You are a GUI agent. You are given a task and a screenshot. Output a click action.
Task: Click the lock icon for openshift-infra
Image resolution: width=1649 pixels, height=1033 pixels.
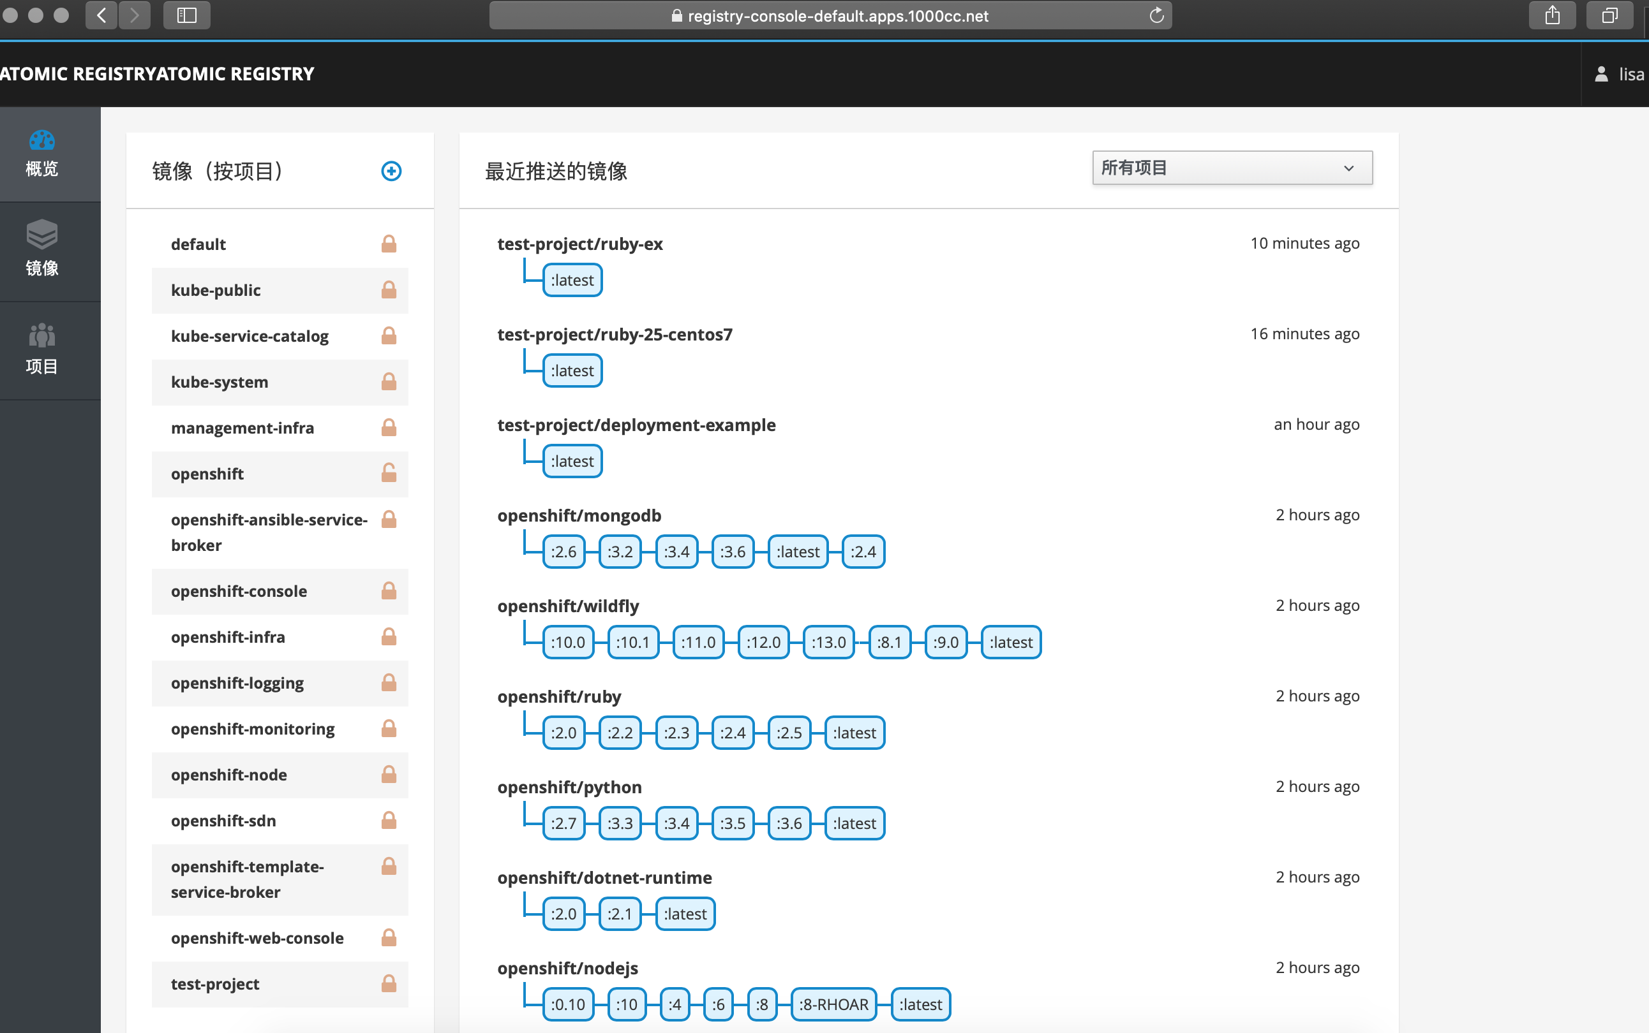tap(389, 636)
